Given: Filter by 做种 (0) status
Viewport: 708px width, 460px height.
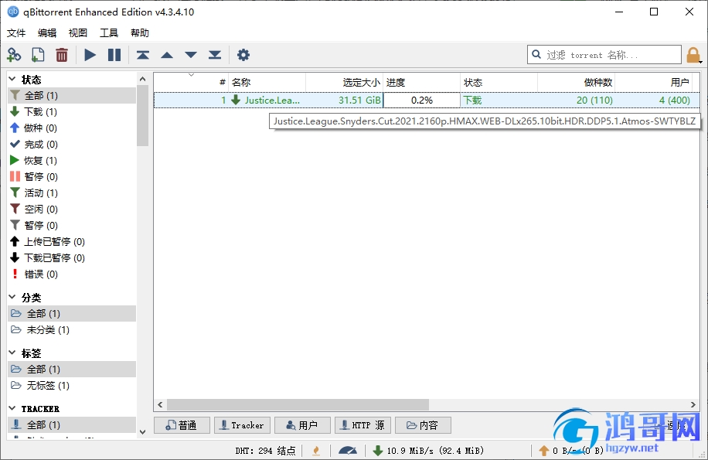Looking at the screenshot, I should [x=72, y=128].
